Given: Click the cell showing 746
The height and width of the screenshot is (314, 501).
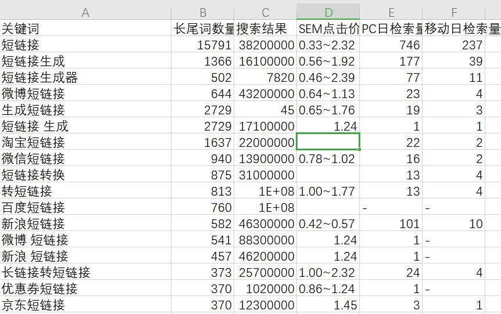Looking at the screenshot, I should pos(391,45).
